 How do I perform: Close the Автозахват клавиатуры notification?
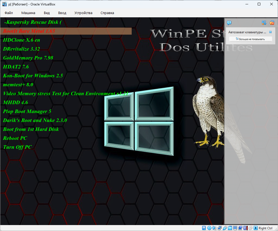click(x=270, y=32)
